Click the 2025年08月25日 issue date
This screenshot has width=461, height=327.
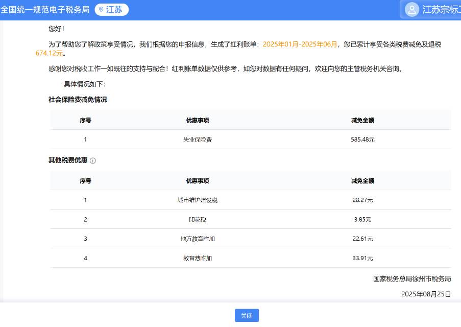[426, 294]
